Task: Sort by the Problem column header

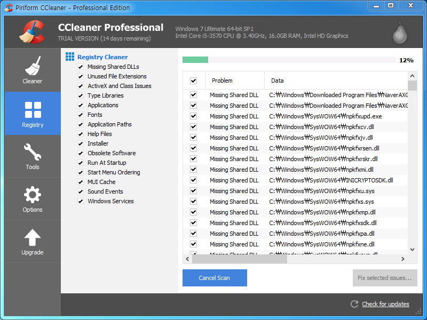Action: click(234, 81)
